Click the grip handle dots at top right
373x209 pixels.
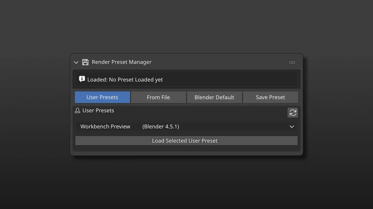tap(292, 62)
